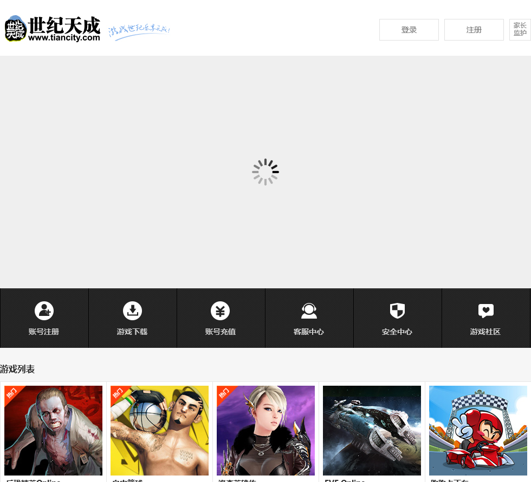Image resolution: width=531 pixels, height=482 pixels.
Task: Open the 客服中心 menu label
Action: click(309, 332)
